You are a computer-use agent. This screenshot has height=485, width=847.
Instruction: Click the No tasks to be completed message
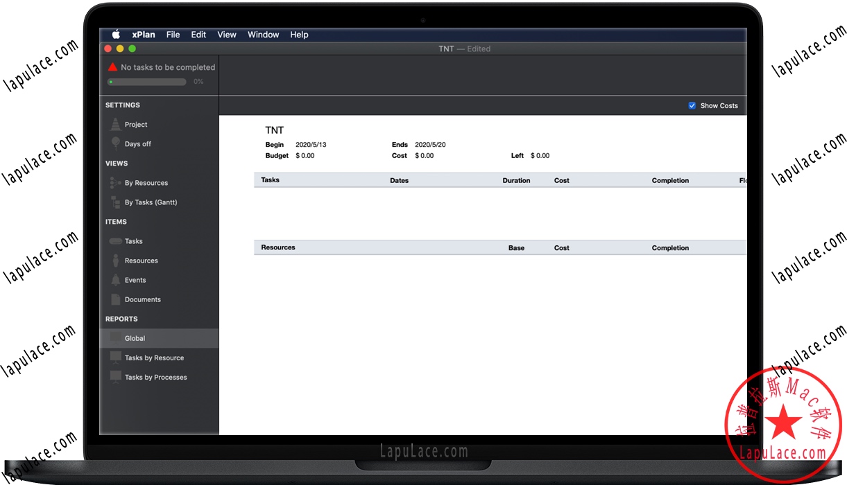(168, 67)
